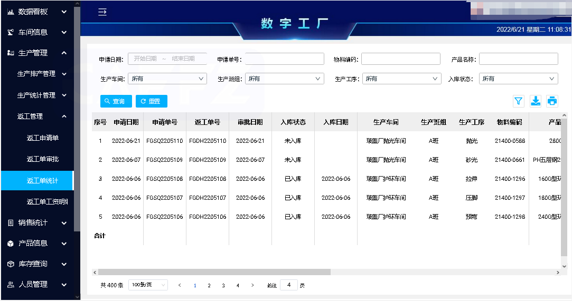This screenshot has width=572, height=301.
Task: Click the filter funnel icon
Action: pos(518,101)
